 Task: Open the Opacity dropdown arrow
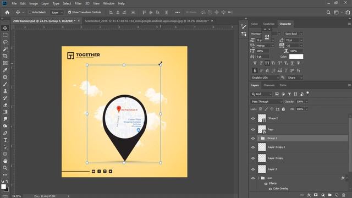pyautogui.click(x=306, y=102)
